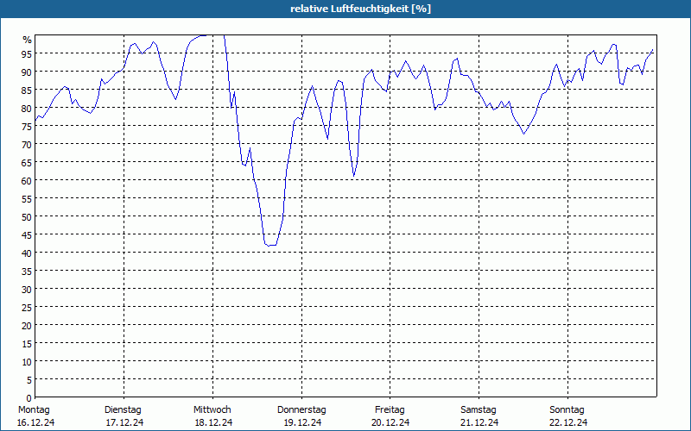Click the '45' y-axis value
Image resolution: width=691 pixels, height=431 pixels.
click(27, 234)
